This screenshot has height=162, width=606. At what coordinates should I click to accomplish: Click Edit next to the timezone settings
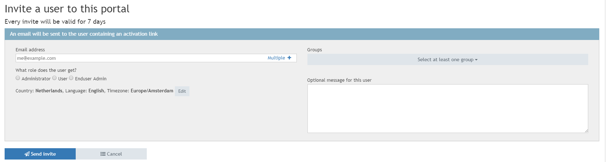182,91
